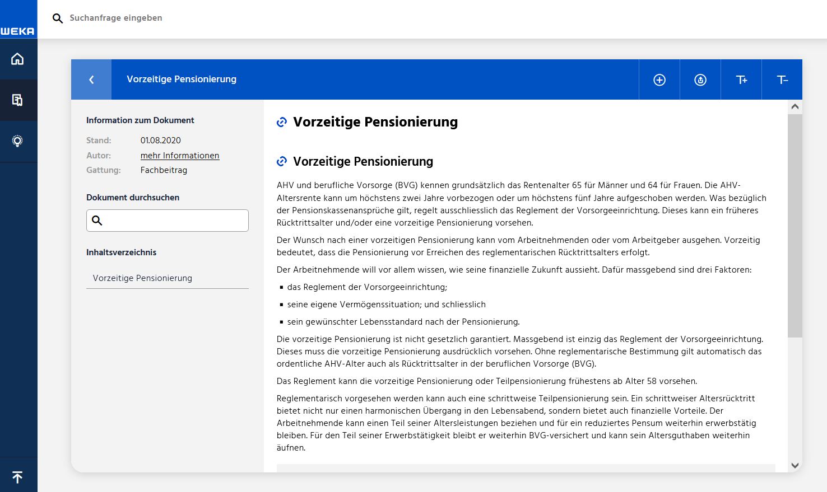Select 'Vorzeitige Pensionierung' in Inhaltsverzeichnis
The image size is (827, 492).
[142, 278]
